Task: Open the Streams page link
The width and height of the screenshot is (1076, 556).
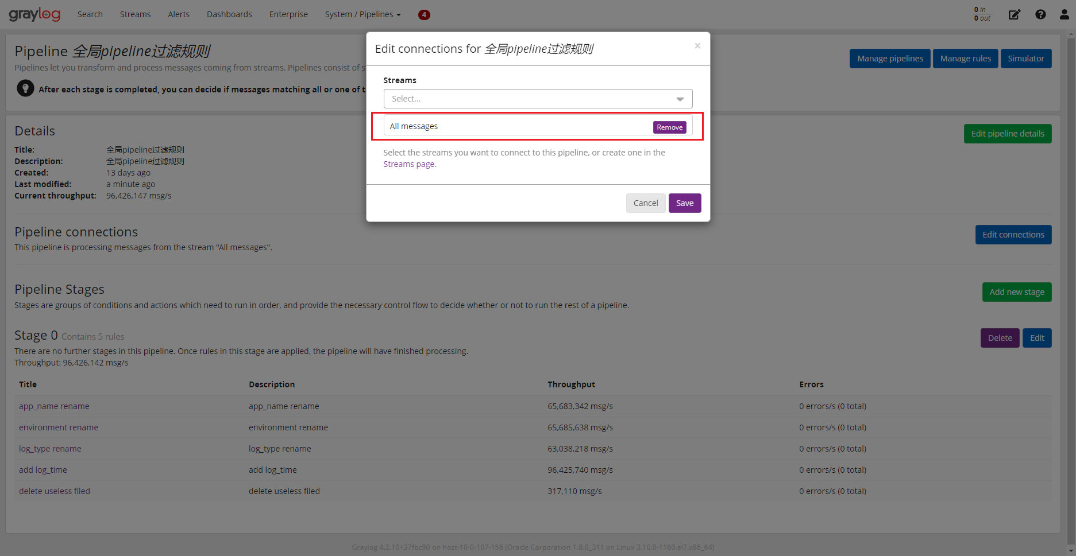Action: (408, 164)
